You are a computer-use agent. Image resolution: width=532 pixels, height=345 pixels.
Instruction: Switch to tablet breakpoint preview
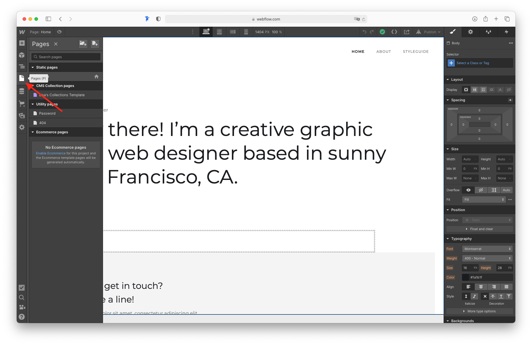219,32
